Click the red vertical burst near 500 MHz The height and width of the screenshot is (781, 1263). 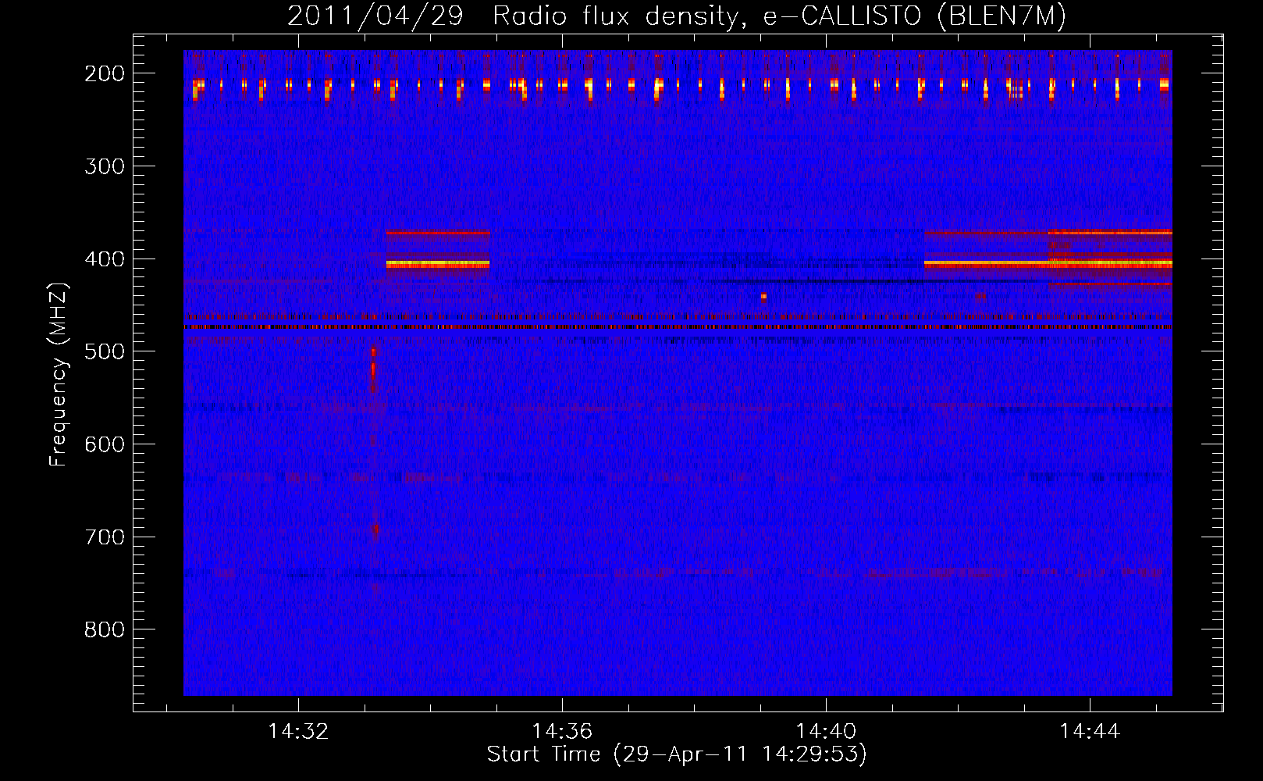point(373,367)
